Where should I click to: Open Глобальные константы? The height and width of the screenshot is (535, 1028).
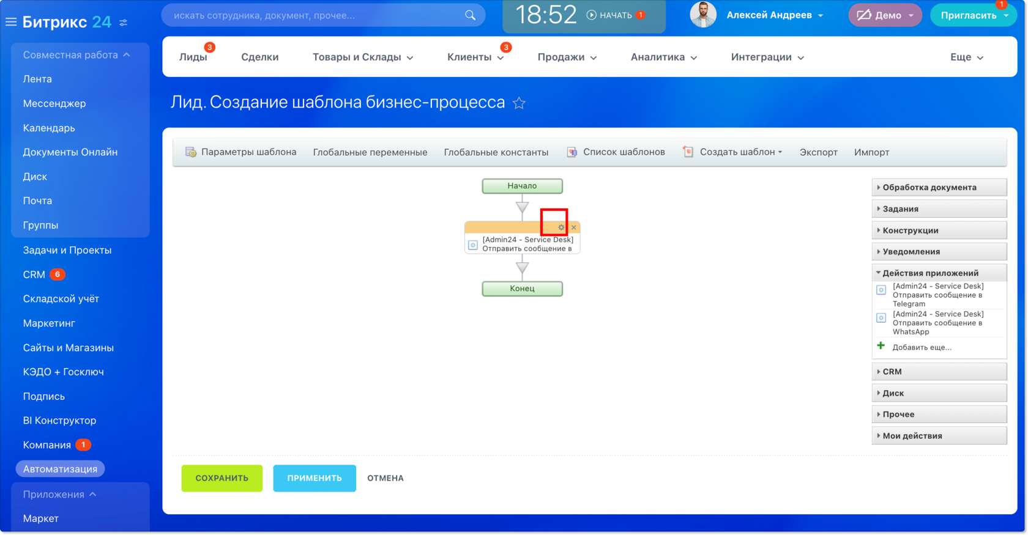[496, 152]
